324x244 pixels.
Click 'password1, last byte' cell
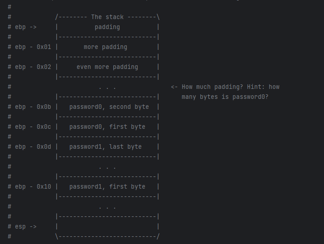pos(106,147)
